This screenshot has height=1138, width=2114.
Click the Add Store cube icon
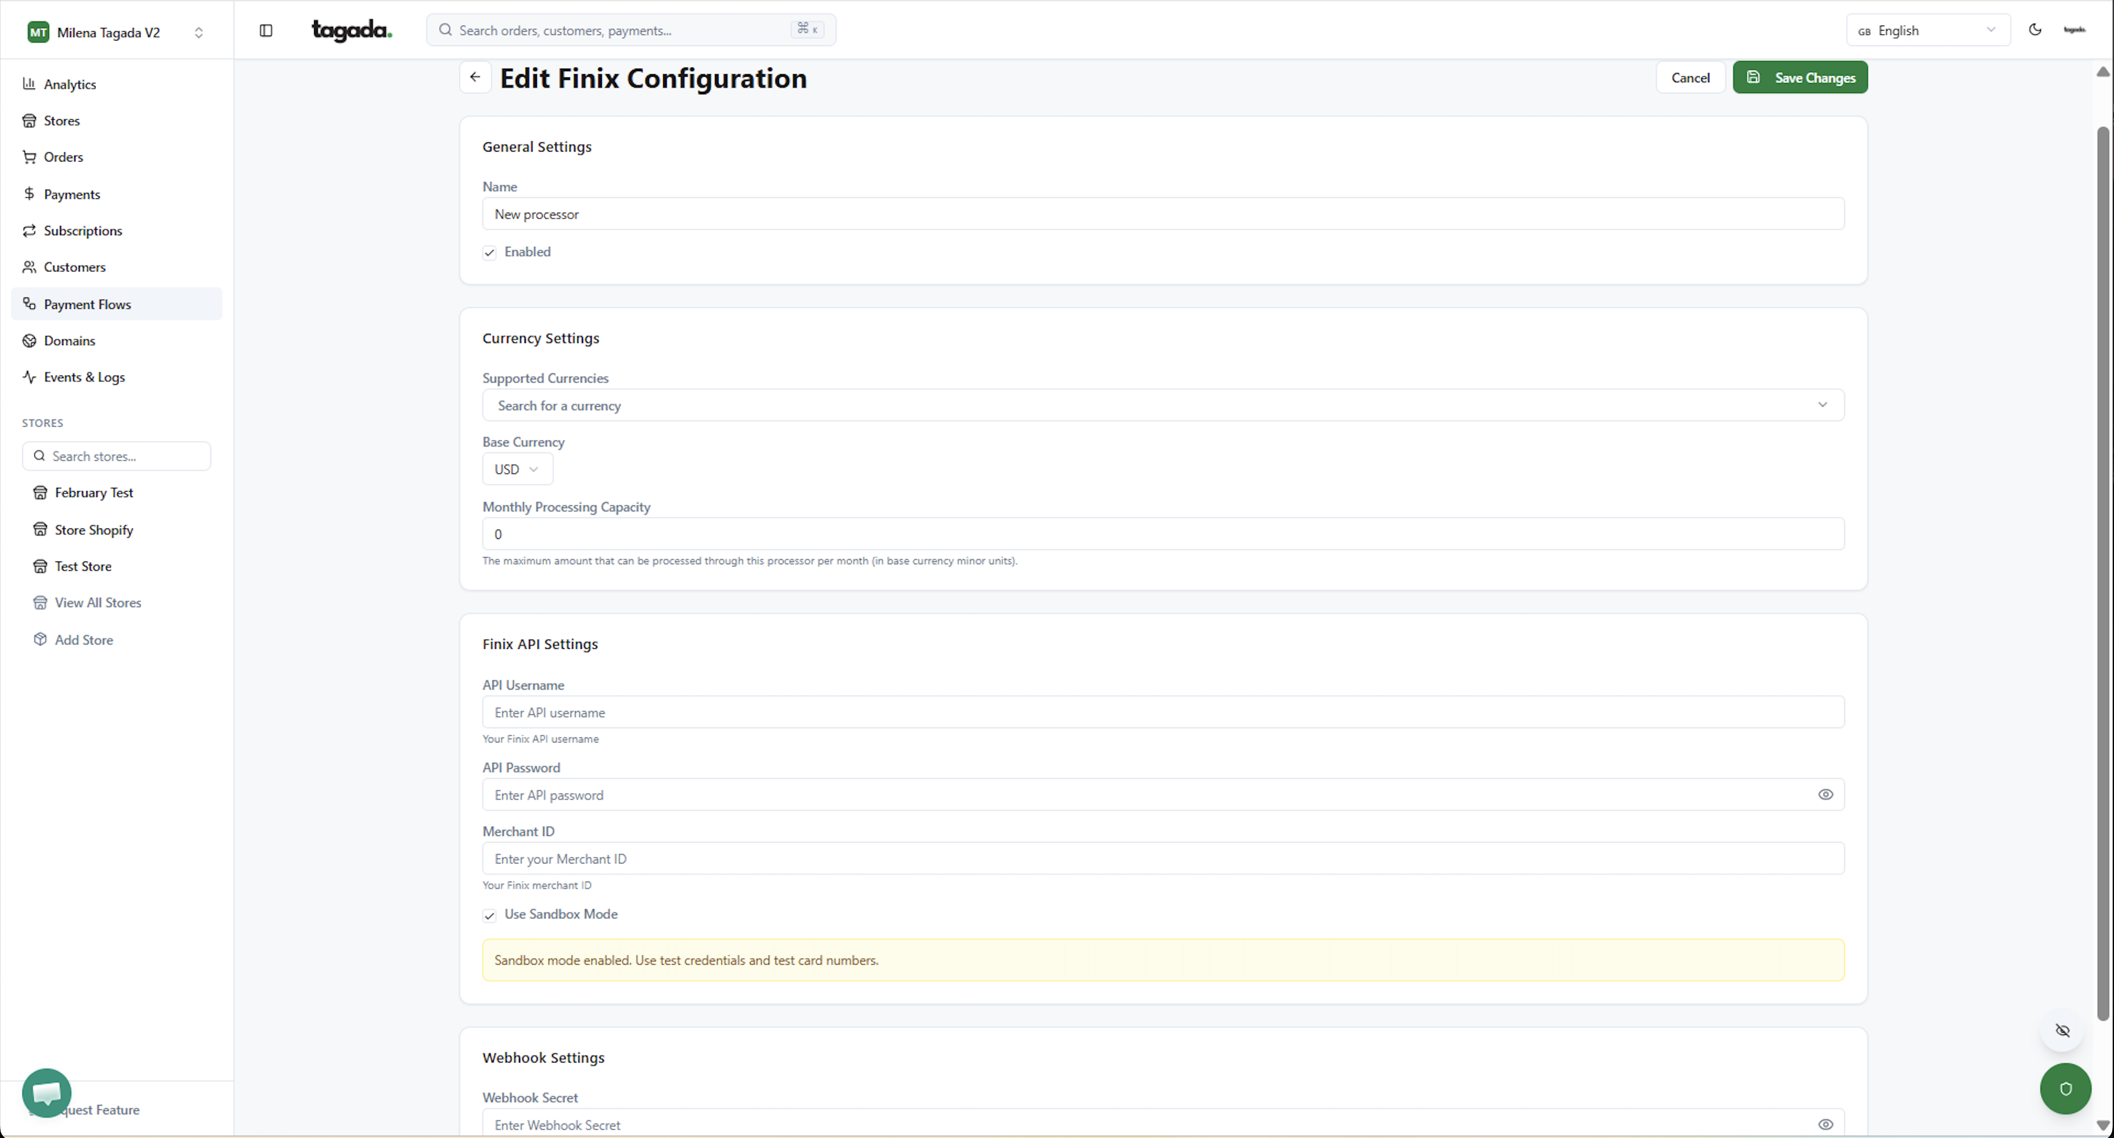tap(40, 640)
